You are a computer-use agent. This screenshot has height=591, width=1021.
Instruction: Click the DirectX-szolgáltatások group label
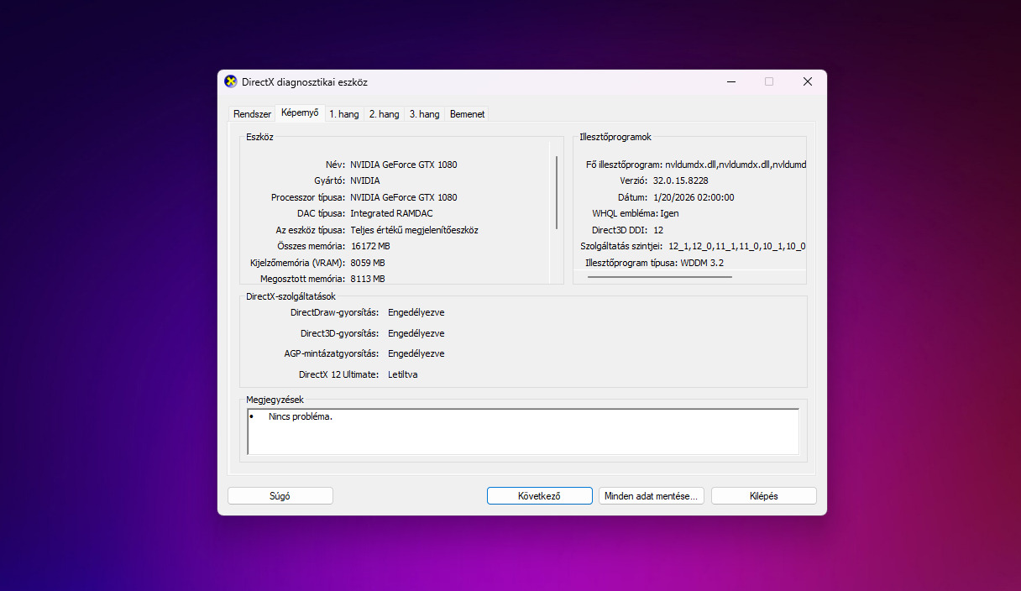(291, 296)
